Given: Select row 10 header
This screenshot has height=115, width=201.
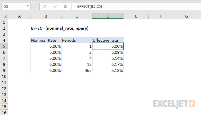Looking at the screenshot, I should coord(4,76).
